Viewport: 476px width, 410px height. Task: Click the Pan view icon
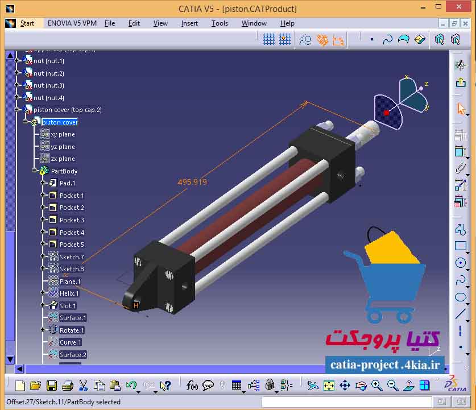point(345,386)
